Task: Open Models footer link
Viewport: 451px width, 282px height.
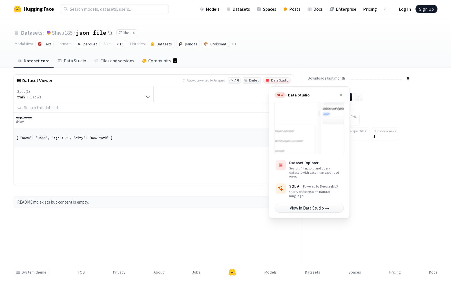Action: click(x=271, y=272)
